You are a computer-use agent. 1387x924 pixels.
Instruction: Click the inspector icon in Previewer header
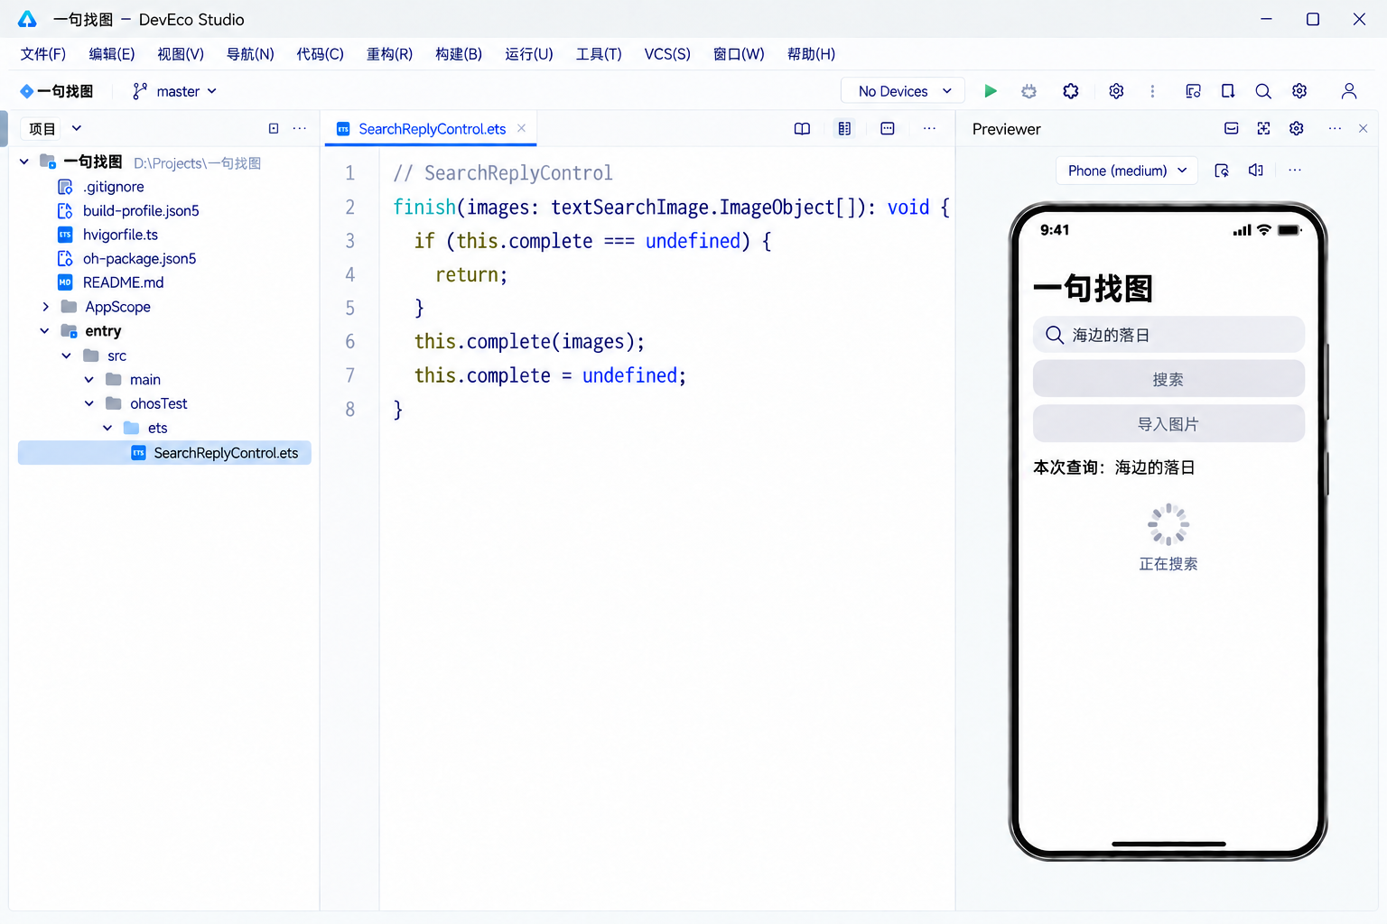[x=1263, y=128]
